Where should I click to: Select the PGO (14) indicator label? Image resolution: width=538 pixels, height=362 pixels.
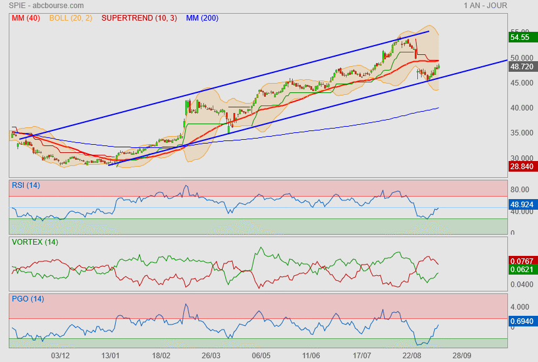(28, 298)
